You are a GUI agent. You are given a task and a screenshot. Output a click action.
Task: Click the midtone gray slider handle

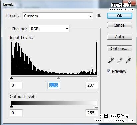tap(58, 78)
